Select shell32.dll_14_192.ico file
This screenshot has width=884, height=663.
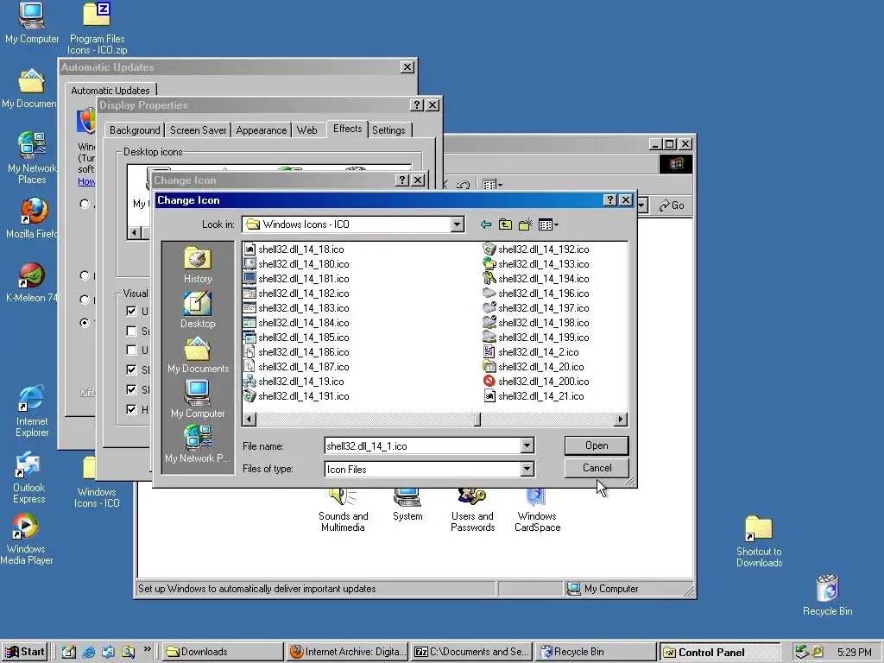point(536,249)
